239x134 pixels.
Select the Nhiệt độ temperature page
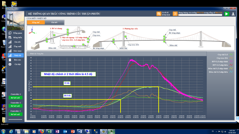point(16,55)
